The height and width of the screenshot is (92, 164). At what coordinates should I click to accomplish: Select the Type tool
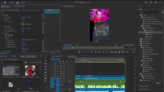click(x=46, y=81)
